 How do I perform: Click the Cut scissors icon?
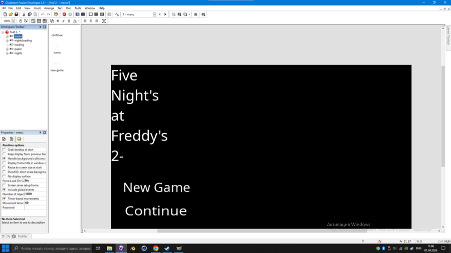[24, 14]
